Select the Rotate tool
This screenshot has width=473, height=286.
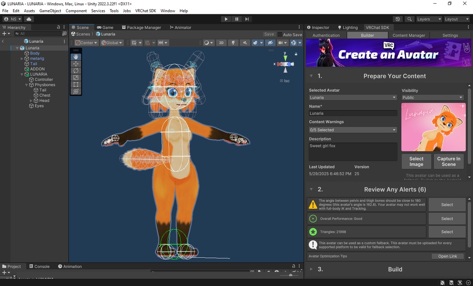(x=76, y=71)
